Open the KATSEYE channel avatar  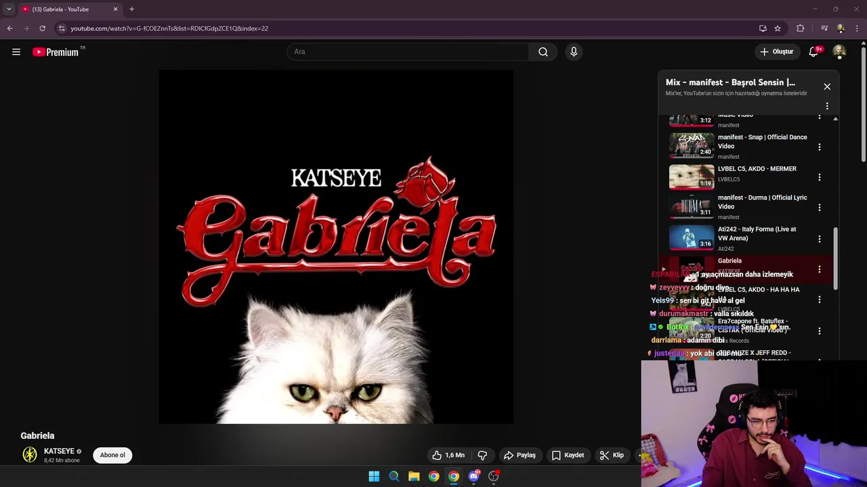[30, 455]
